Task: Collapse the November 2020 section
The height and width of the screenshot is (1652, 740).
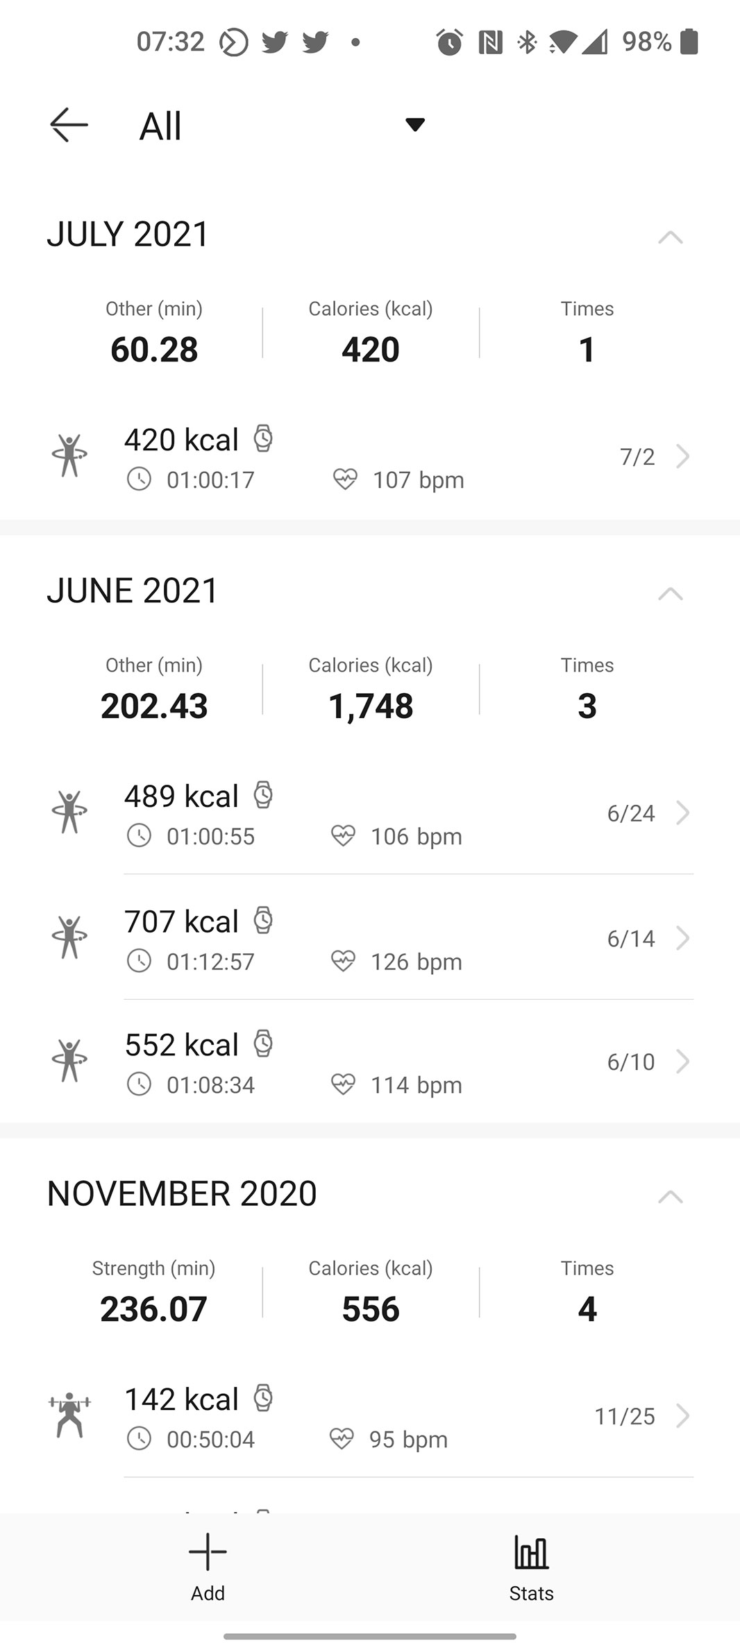Action: [670, 1197]
